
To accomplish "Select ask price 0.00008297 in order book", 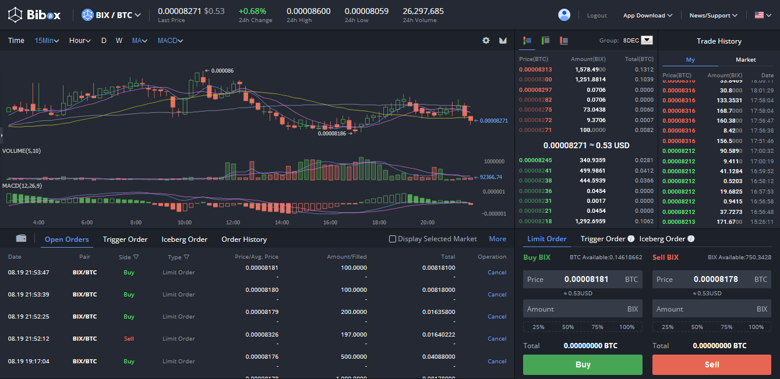I will (535, 90).
